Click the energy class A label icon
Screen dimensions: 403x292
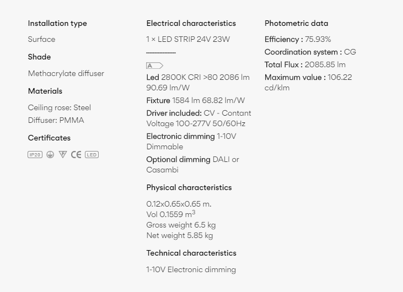pos(155,66)
